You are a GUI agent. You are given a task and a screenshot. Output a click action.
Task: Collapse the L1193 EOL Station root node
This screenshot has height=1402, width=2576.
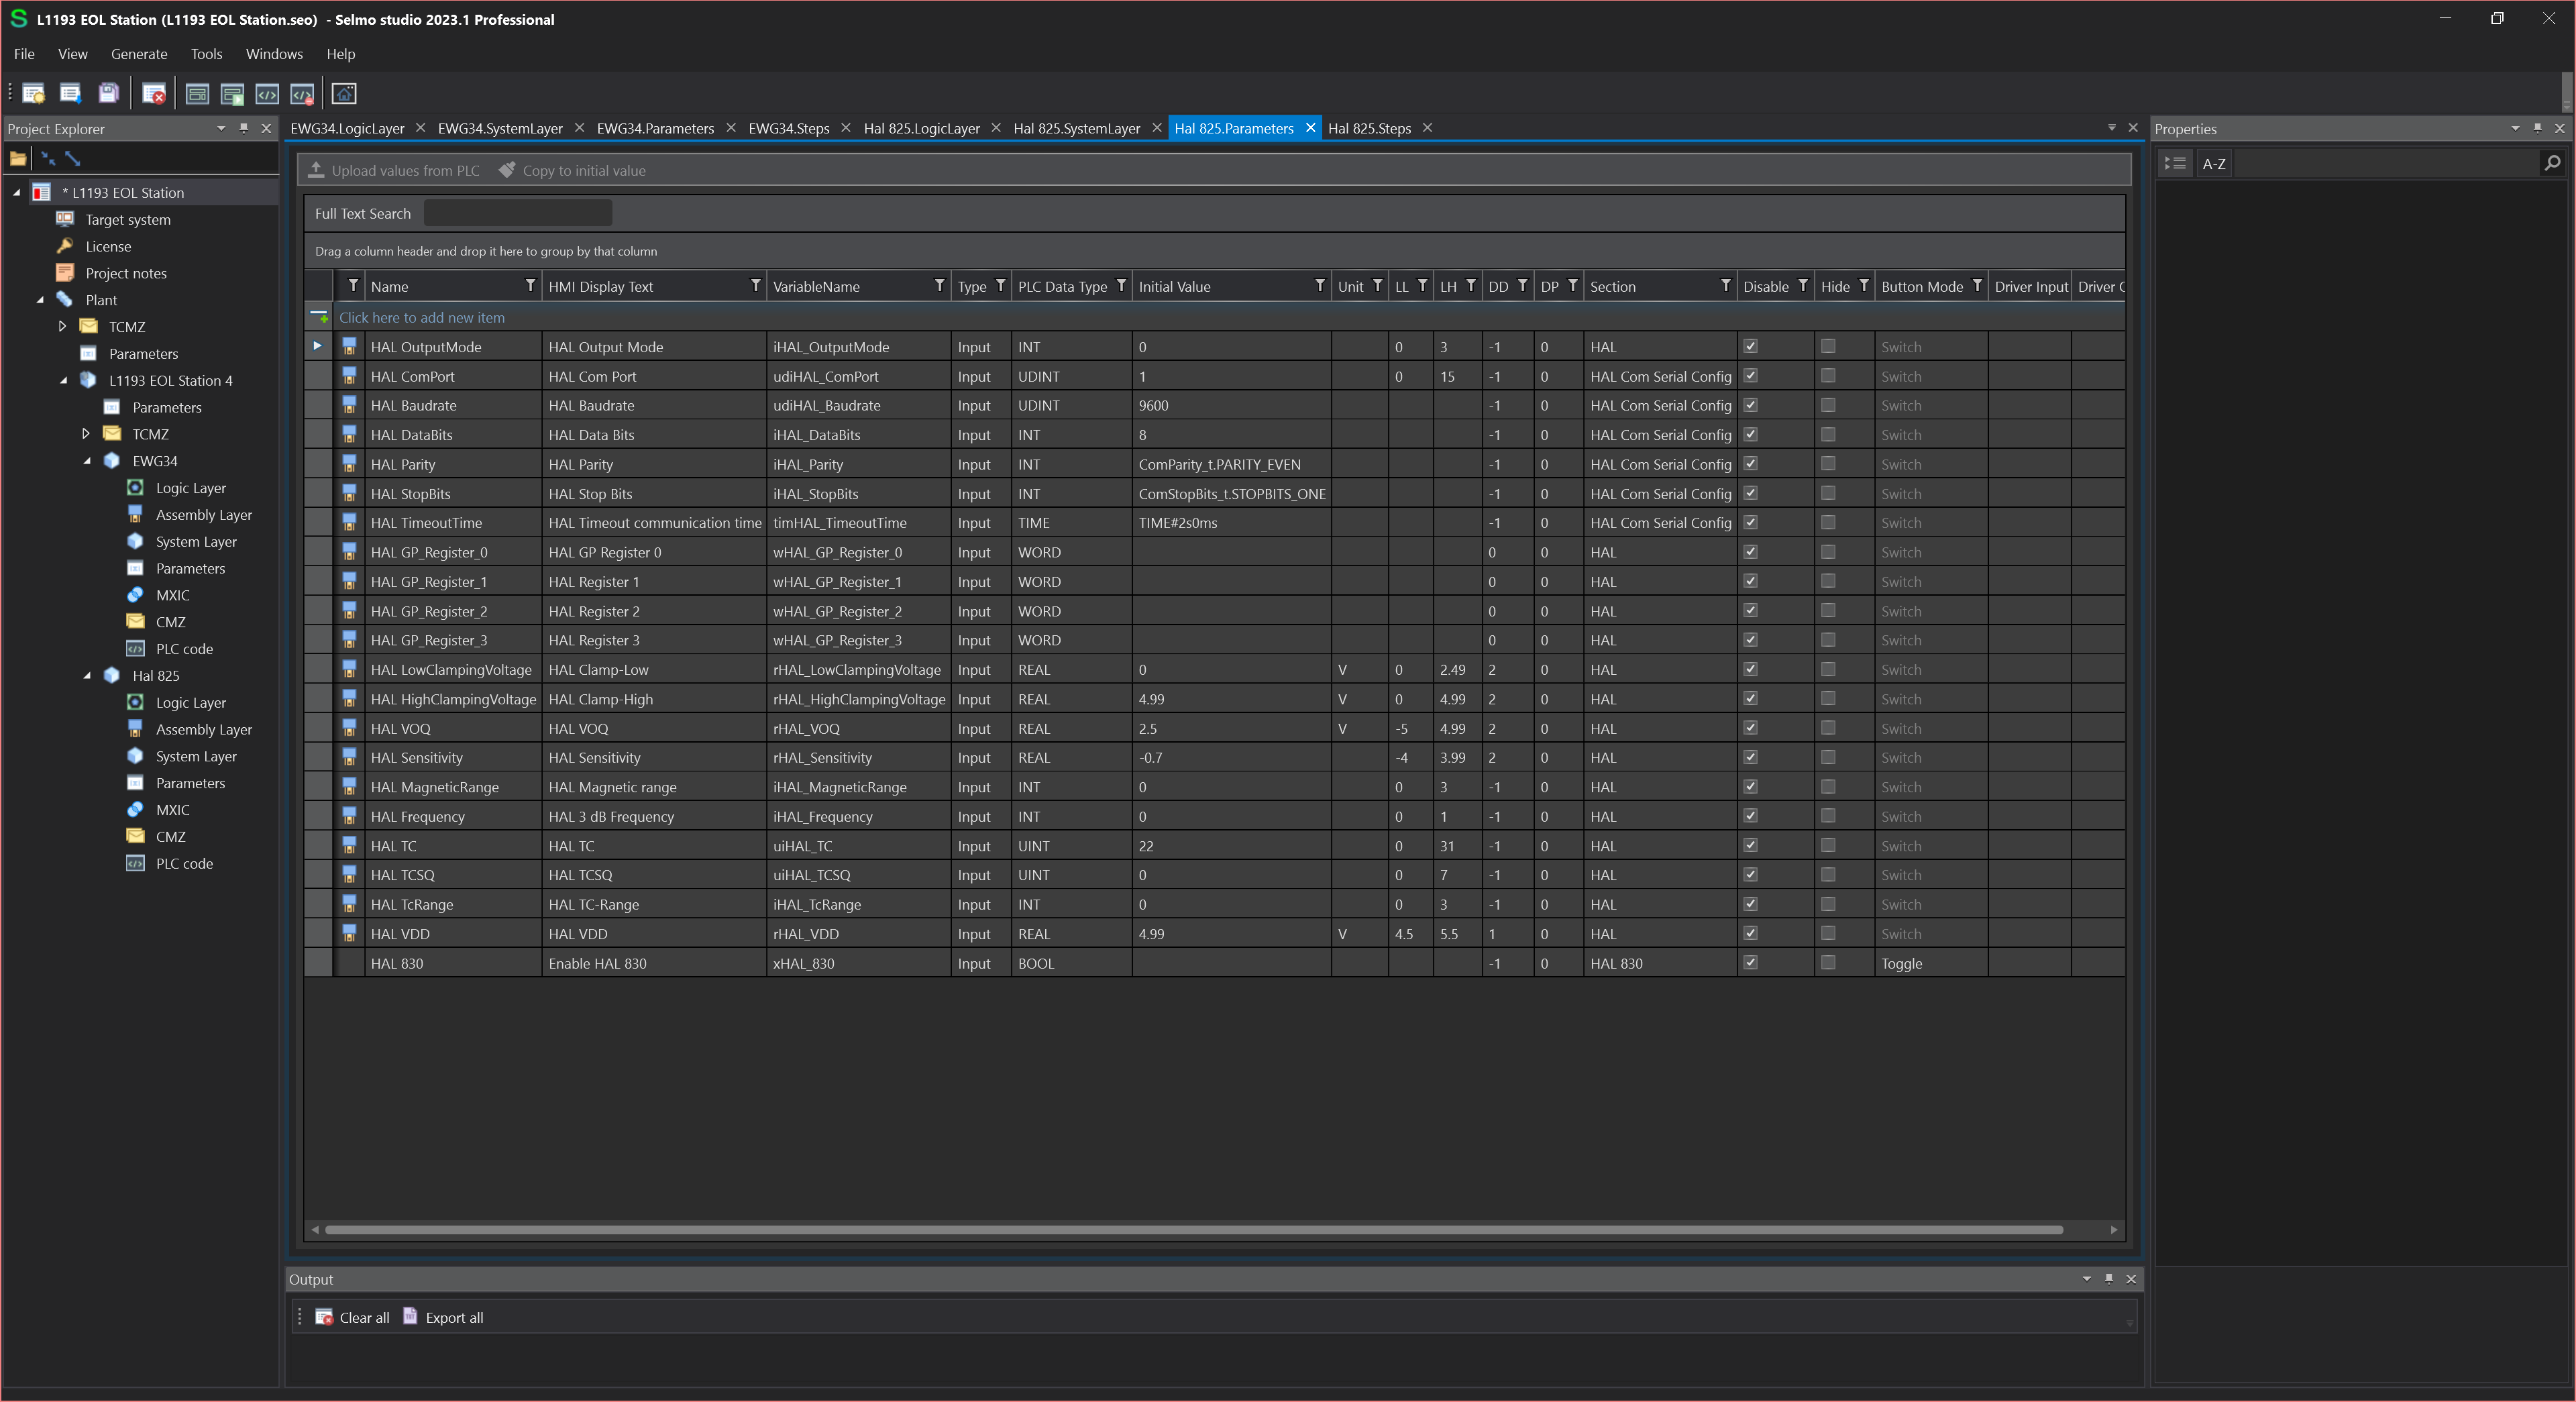16,192
